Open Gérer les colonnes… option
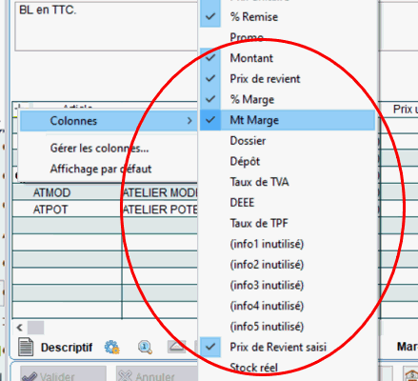The height and width of the screenshot is (381, 418). (99, 148)
